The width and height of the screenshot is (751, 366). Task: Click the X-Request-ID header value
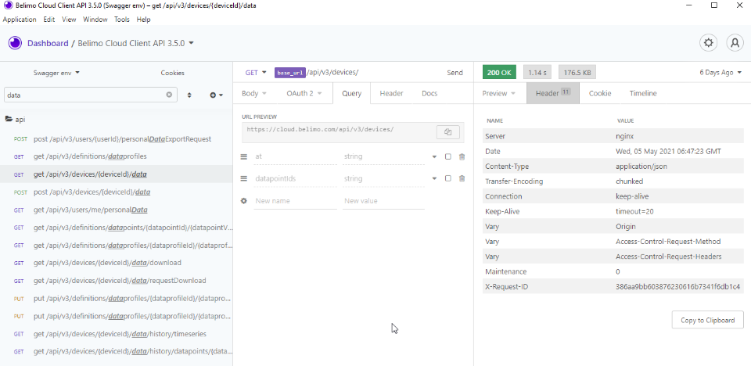[677, 286]
